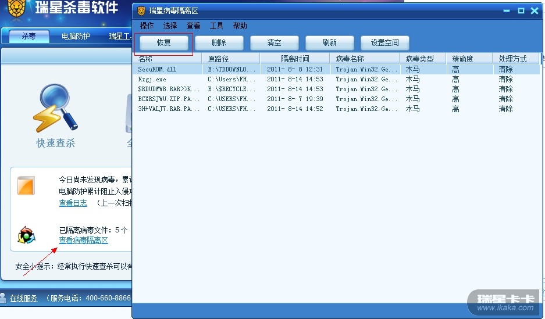This screenshot has height=319, width=545.
Task: Click the E:\TDDOWNLO... path cell
Action: pos(231,69)
